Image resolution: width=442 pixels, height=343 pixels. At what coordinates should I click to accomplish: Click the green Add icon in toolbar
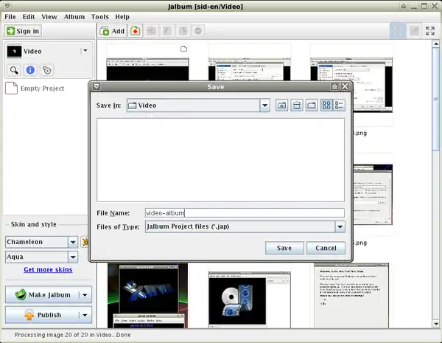105,31
